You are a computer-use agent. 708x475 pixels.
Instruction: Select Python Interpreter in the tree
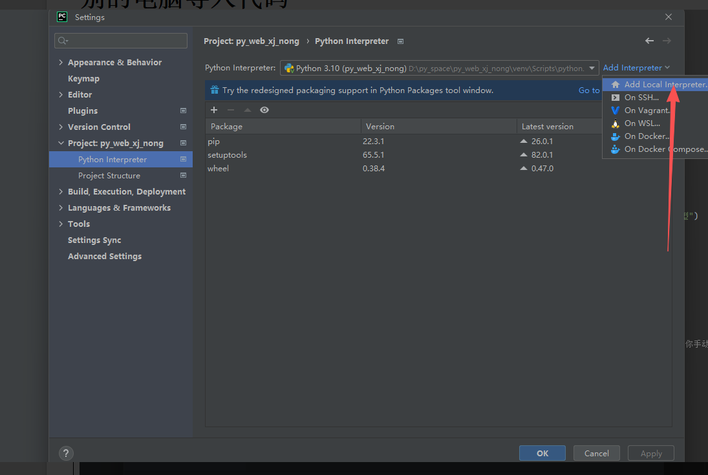tap(121, 160)
